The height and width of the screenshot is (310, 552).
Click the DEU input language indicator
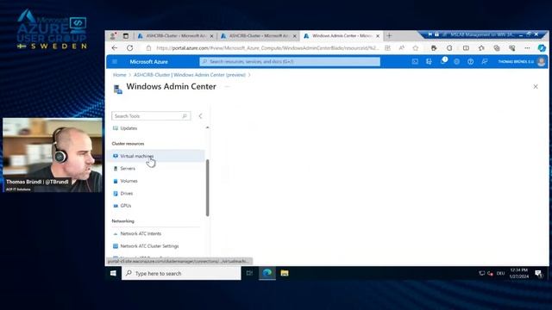click(x=500, y=274)
